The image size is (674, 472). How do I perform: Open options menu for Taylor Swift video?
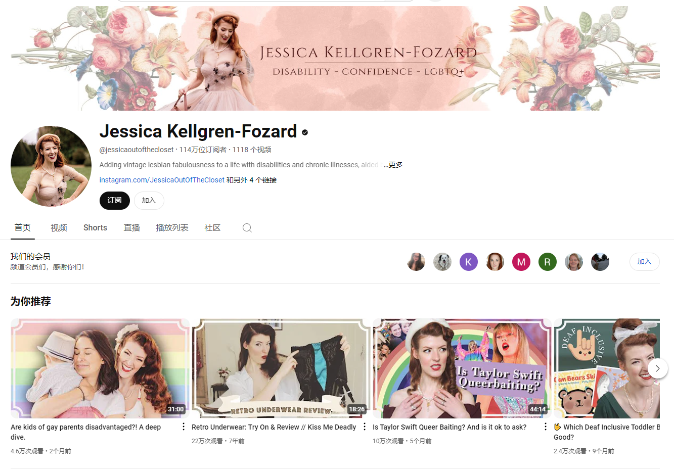tap(546, 427)
